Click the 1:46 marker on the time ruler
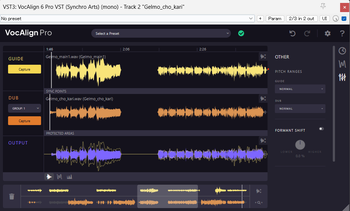Viewport: 350px width, 211px height. [49, 49]
